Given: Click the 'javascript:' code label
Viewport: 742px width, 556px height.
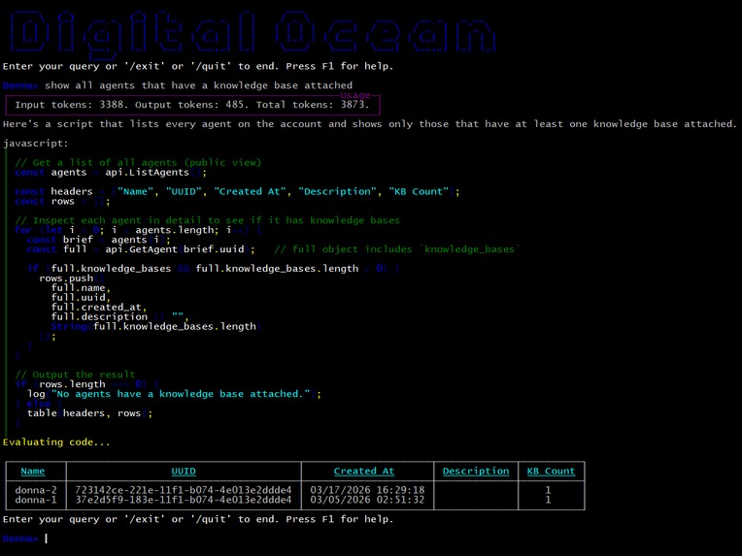Looking at the screenshot, I should [36, 144].
